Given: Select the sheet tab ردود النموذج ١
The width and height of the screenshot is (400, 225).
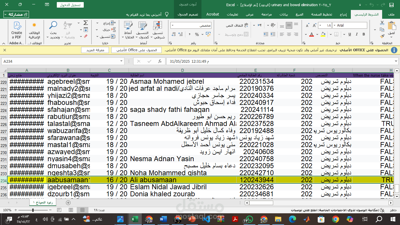Looking at the screenshot, I should [x=43, y=202].
